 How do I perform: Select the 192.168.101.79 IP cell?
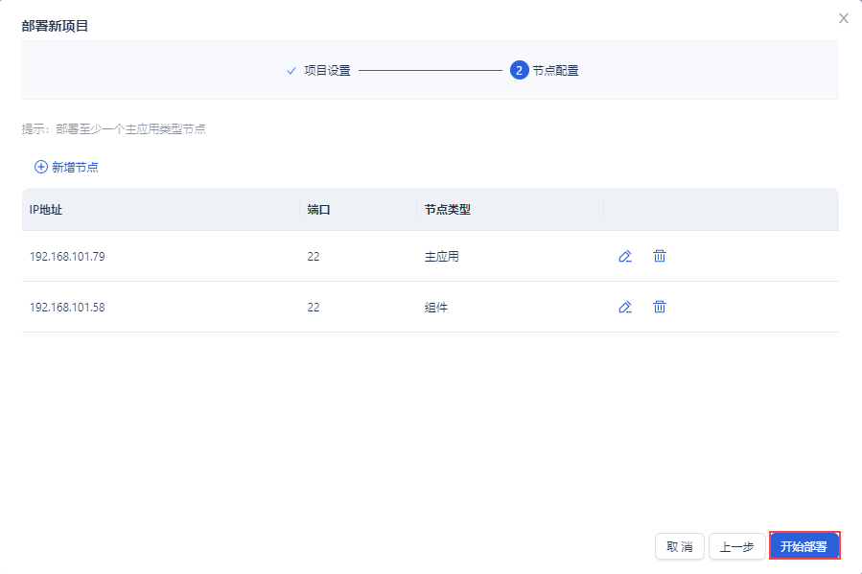click(x=67, y=257)
